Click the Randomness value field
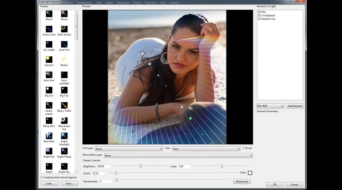This screenshot has height=190, width=342. pyautogui.click(x=106, y=181)
